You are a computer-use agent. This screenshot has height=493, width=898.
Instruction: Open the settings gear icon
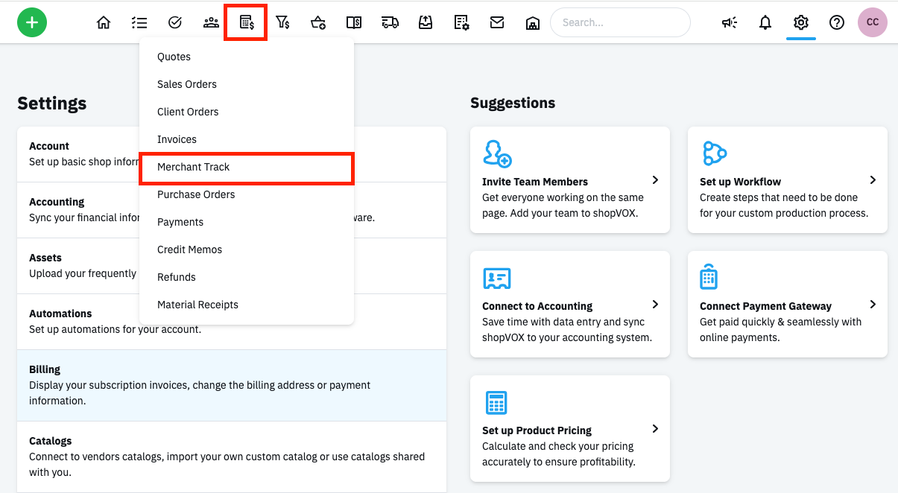point(801,22)
